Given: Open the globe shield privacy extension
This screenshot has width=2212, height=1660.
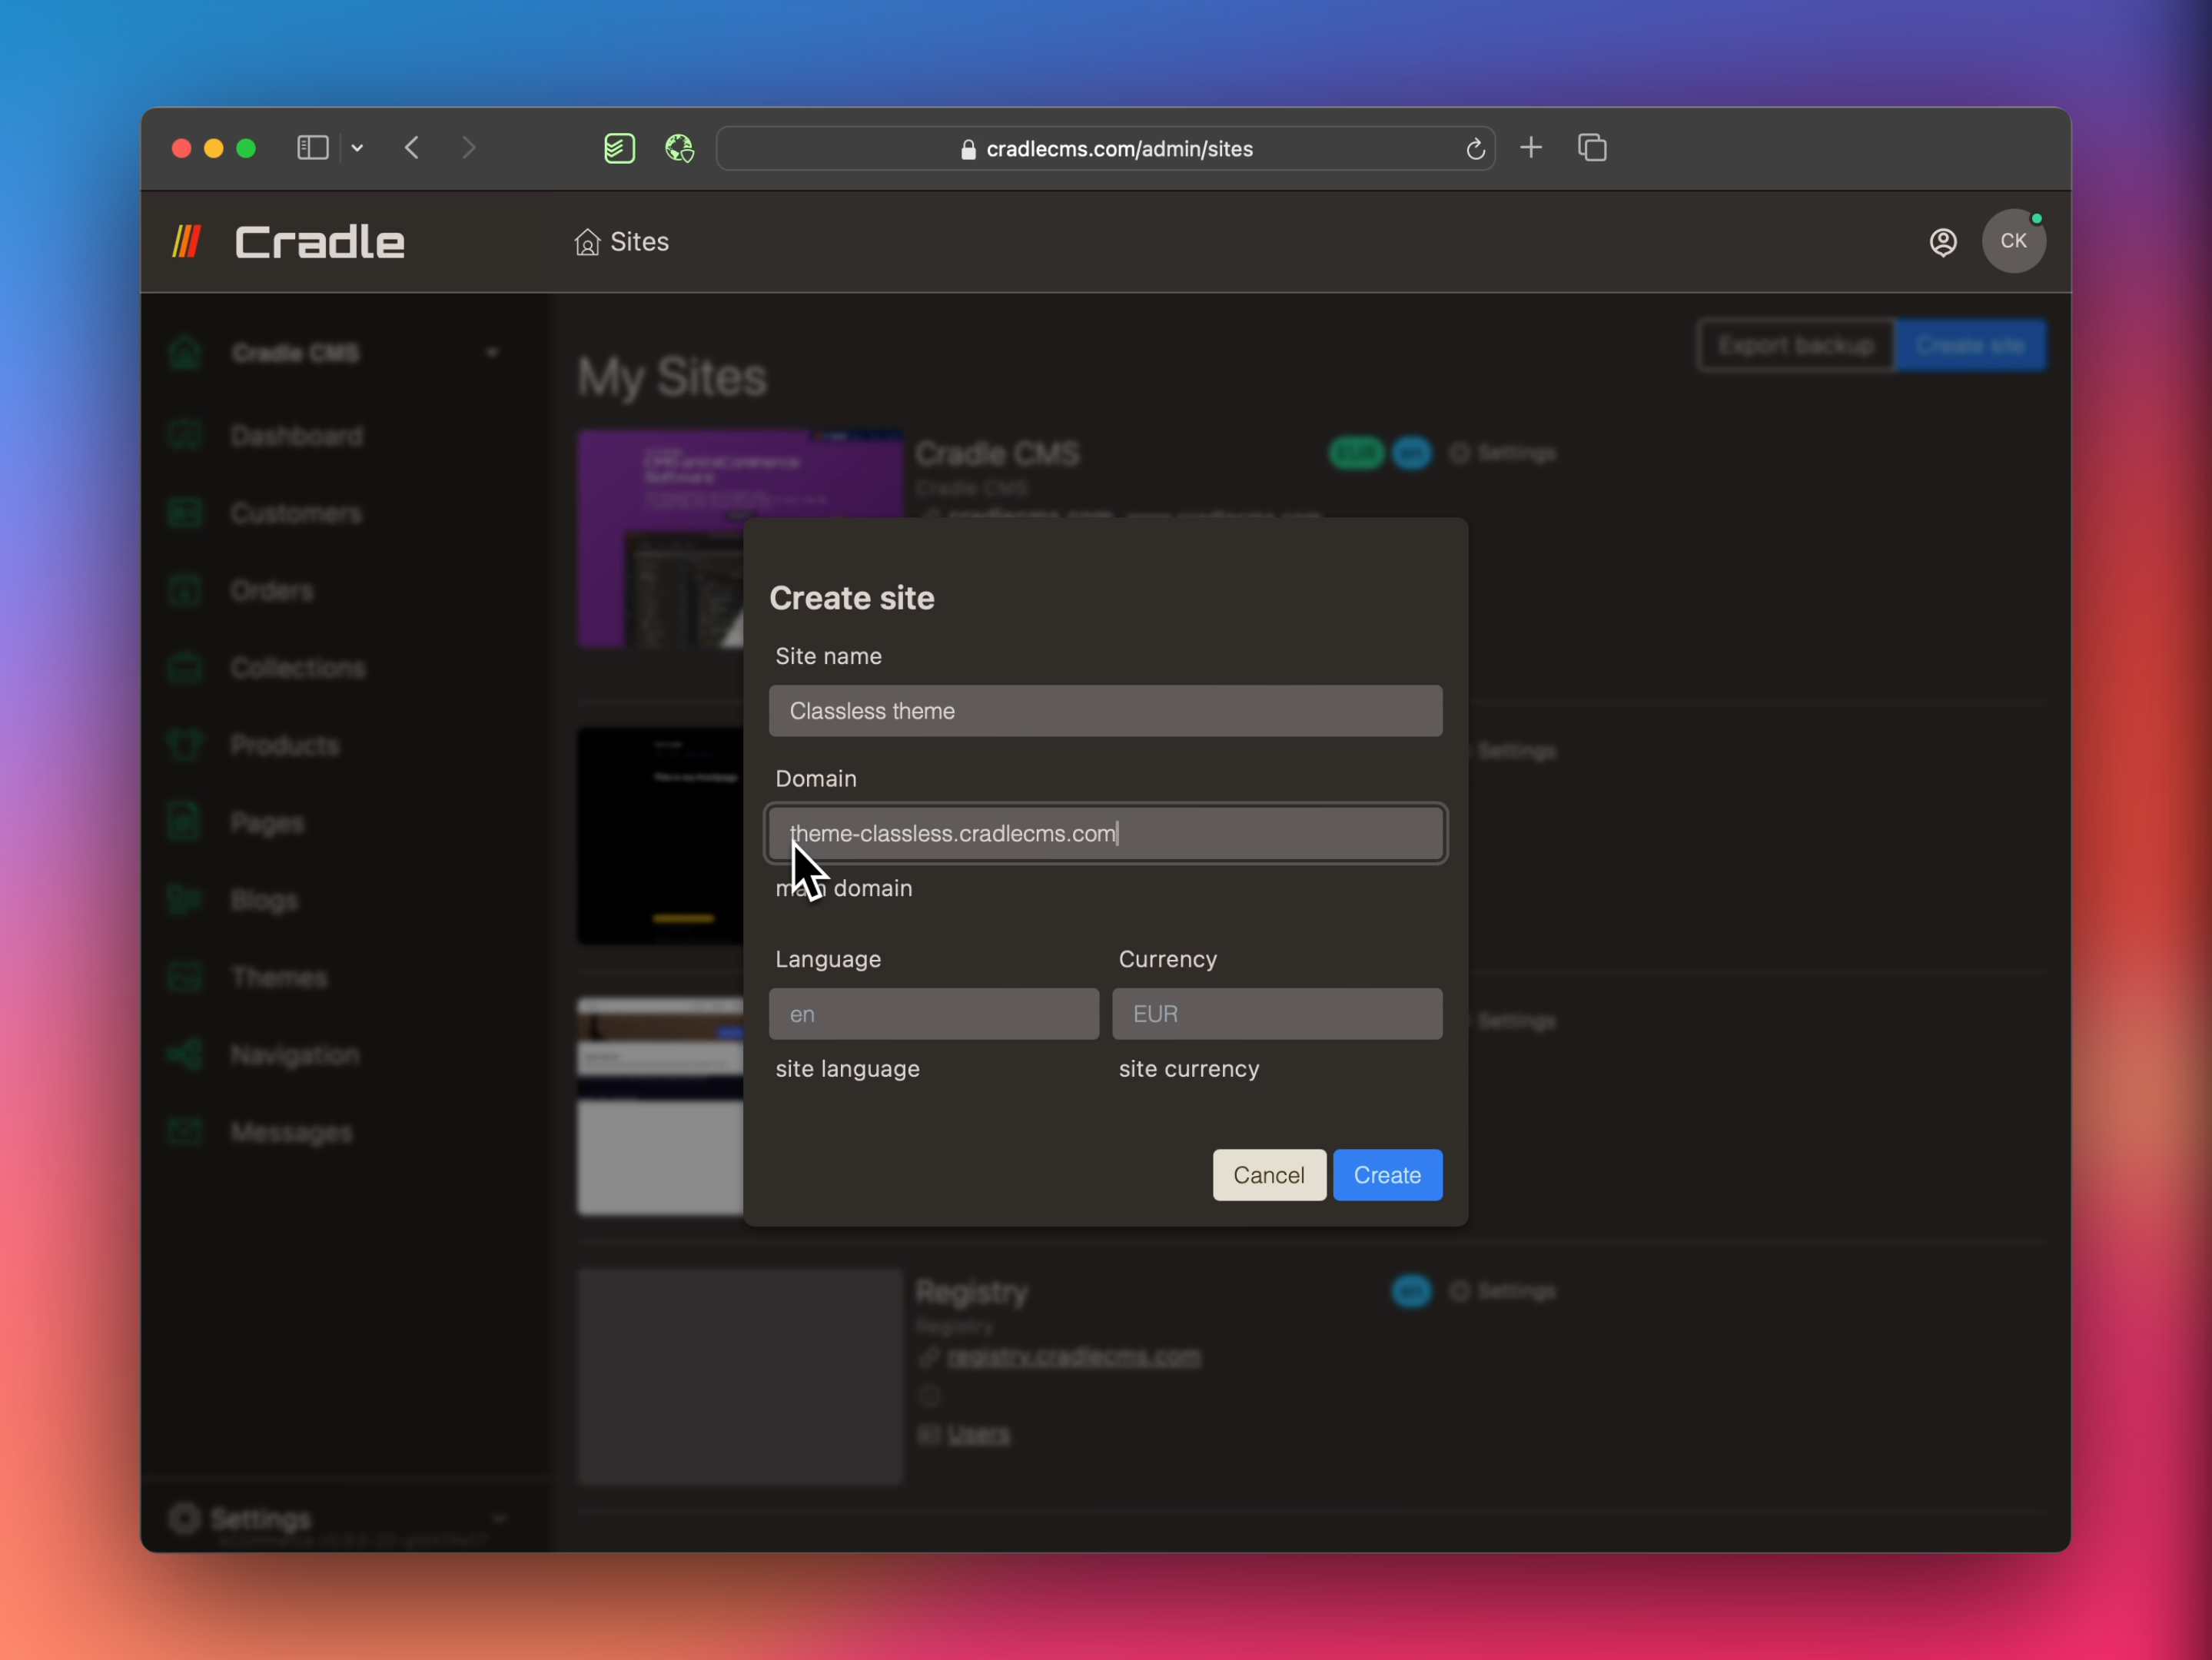Looking at the screenshot, I should tap(680, 148).
